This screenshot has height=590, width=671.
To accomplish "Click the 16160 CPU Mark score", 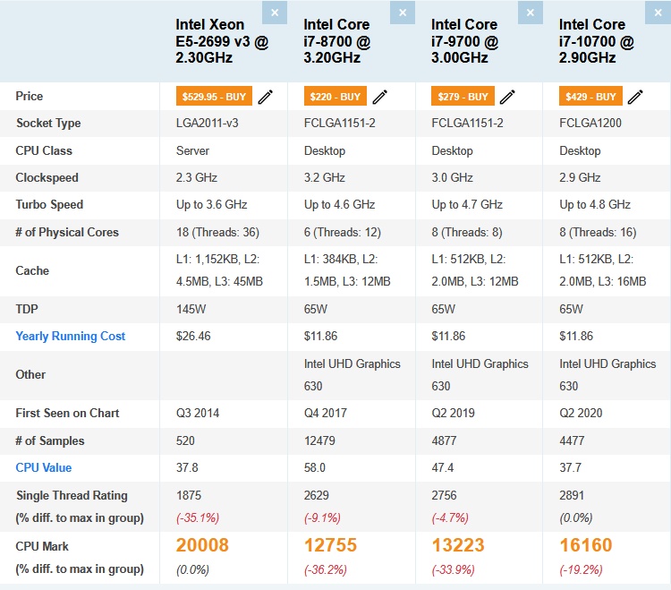I will (x=586, y=545).
